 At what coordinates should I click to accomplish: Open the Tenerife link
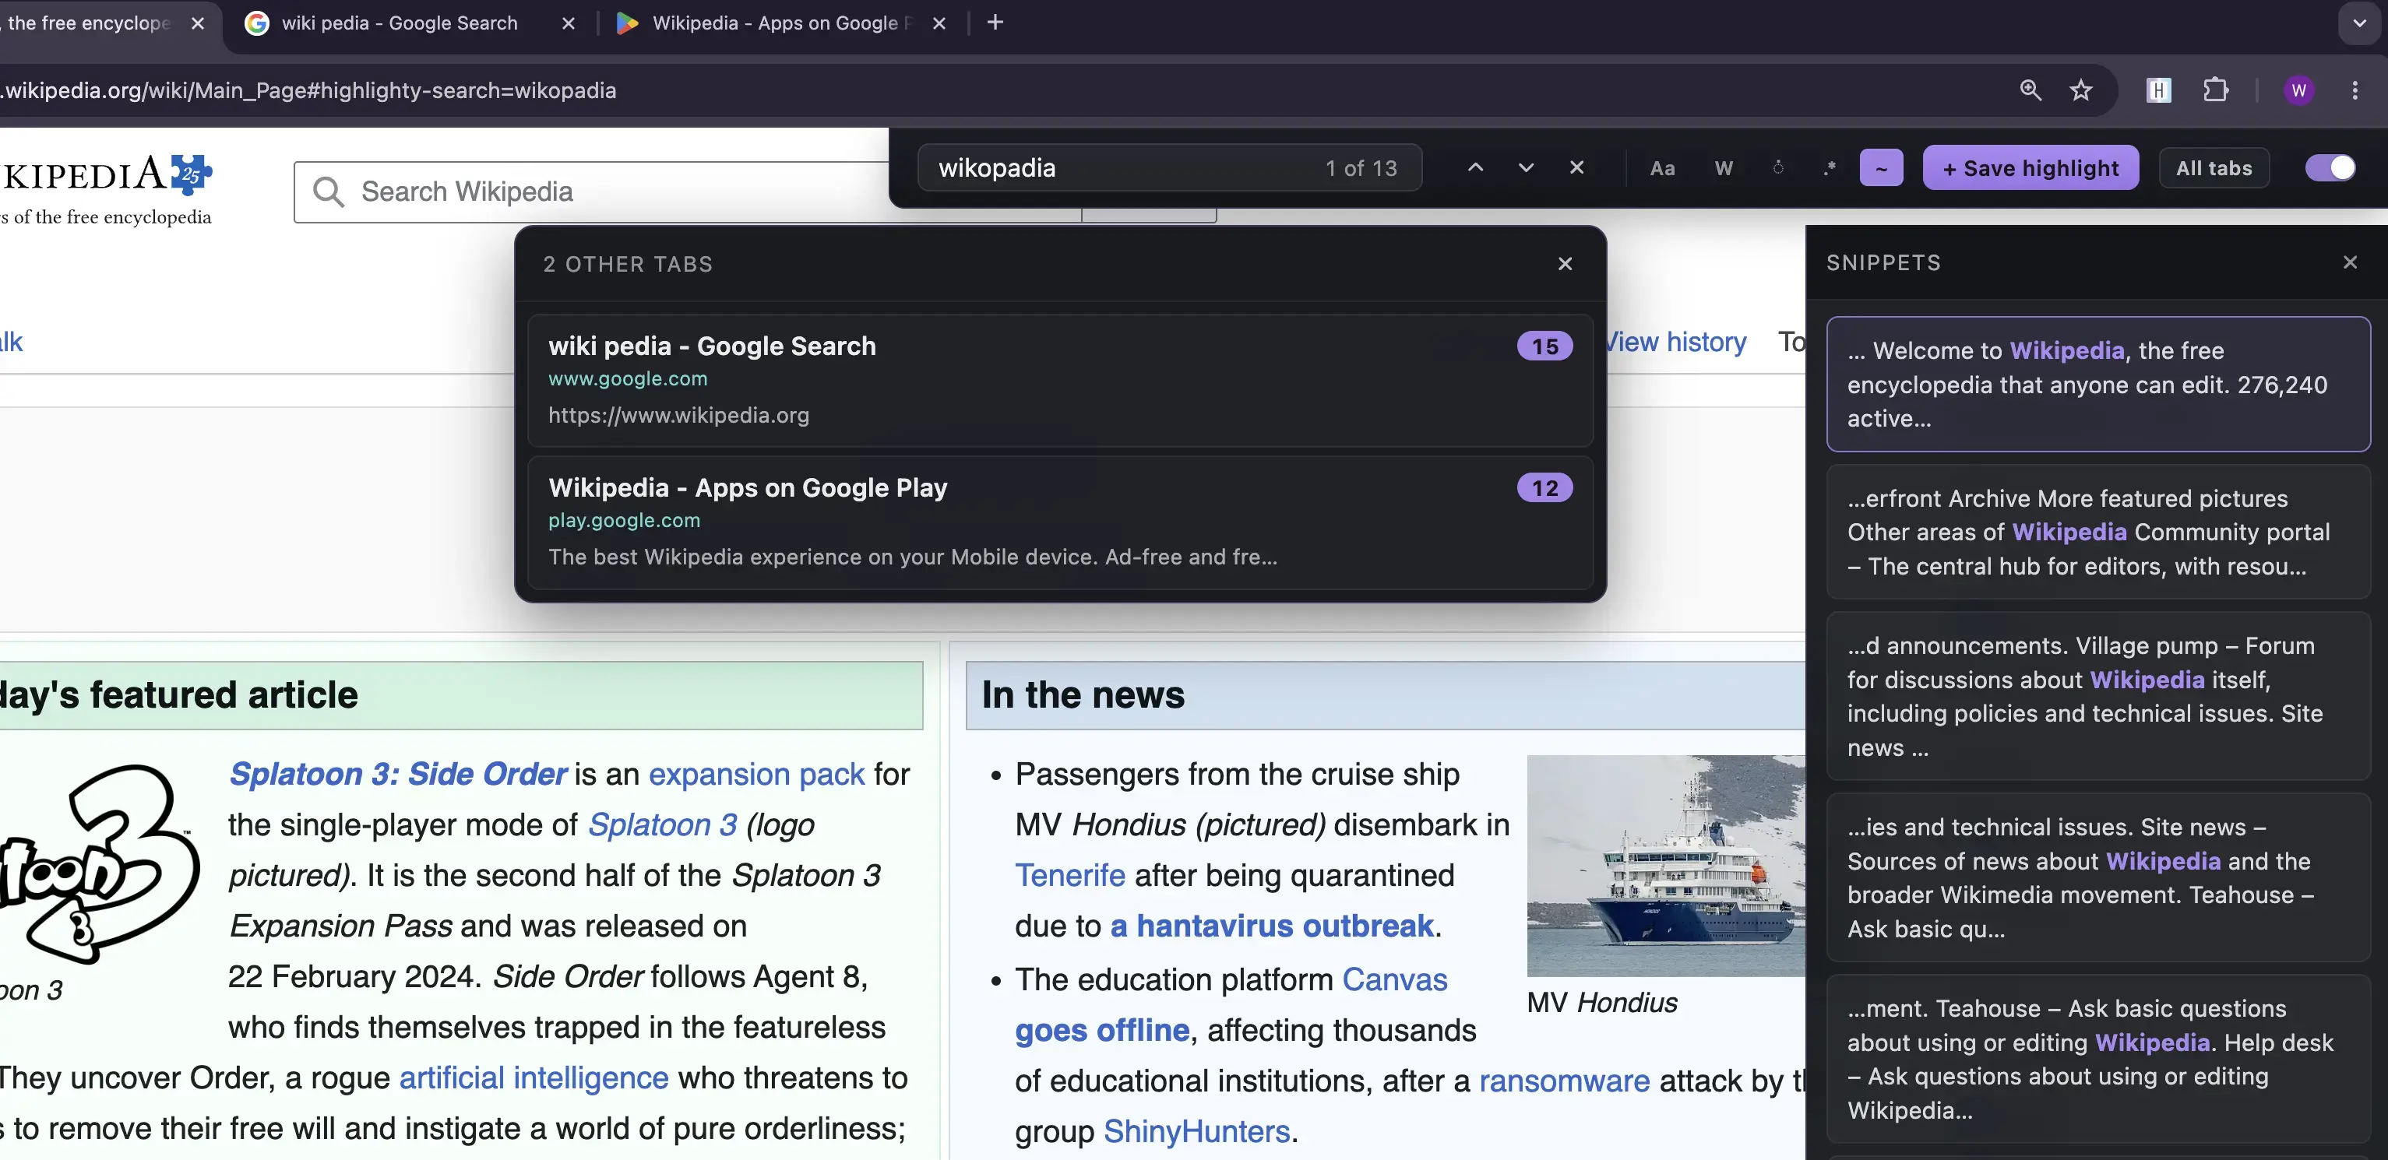click(1070, 876)
